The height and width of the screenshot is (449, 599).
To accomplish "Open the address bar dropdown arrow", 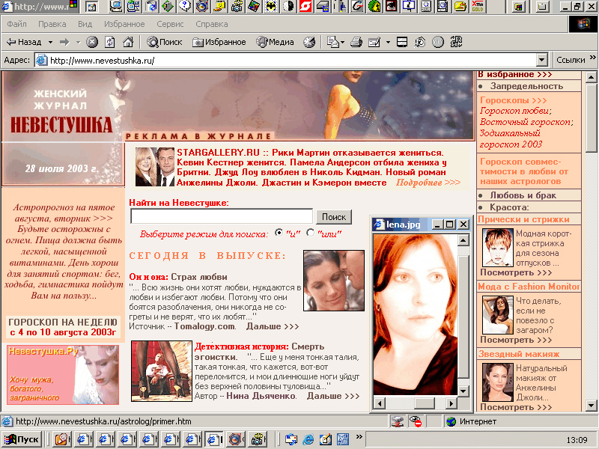I will coord(541,60).
